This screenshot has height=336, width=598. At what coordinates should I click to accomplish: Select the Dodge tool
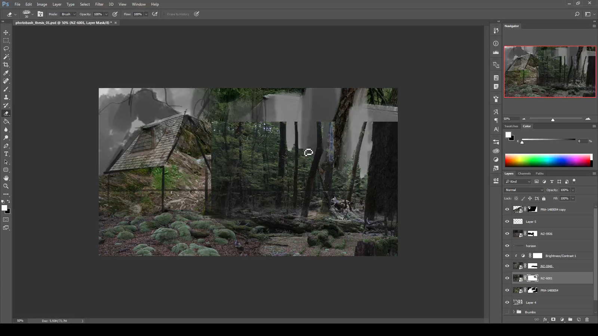click(x=6, y=138)
